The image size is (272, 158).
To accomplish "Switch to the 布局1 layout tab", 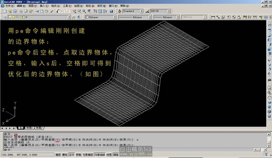I will pyautogui.click(x=30, y=128).
